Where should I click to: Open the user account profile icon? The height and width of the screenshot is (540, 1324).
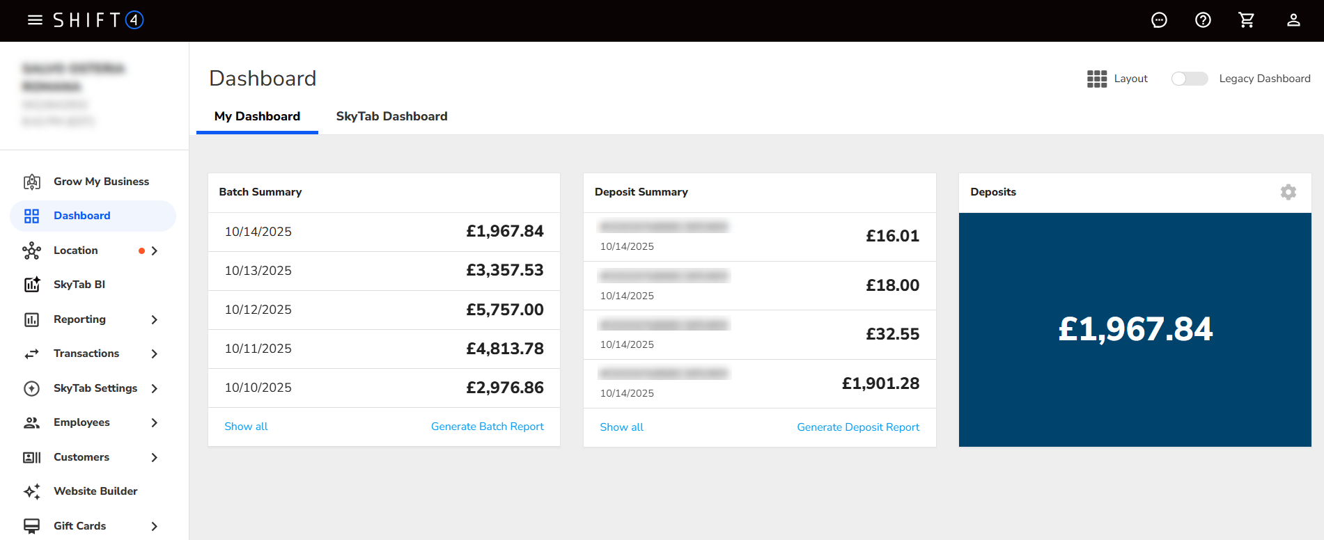pyautogui.click(x=1293, y=20)
